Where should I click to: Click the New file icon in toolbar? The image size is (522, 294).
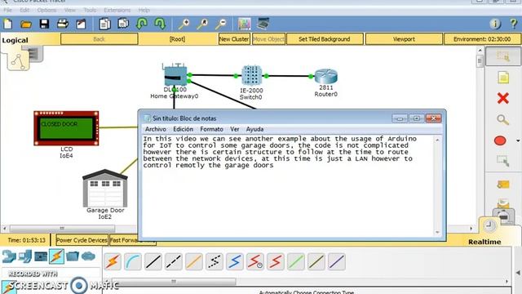click(x=8, y=24)
